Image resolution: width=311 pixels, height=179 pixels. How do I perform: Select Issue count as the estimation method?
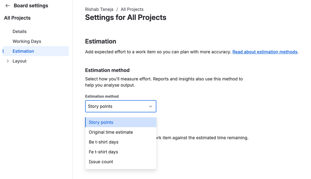[x=101, y=162]
